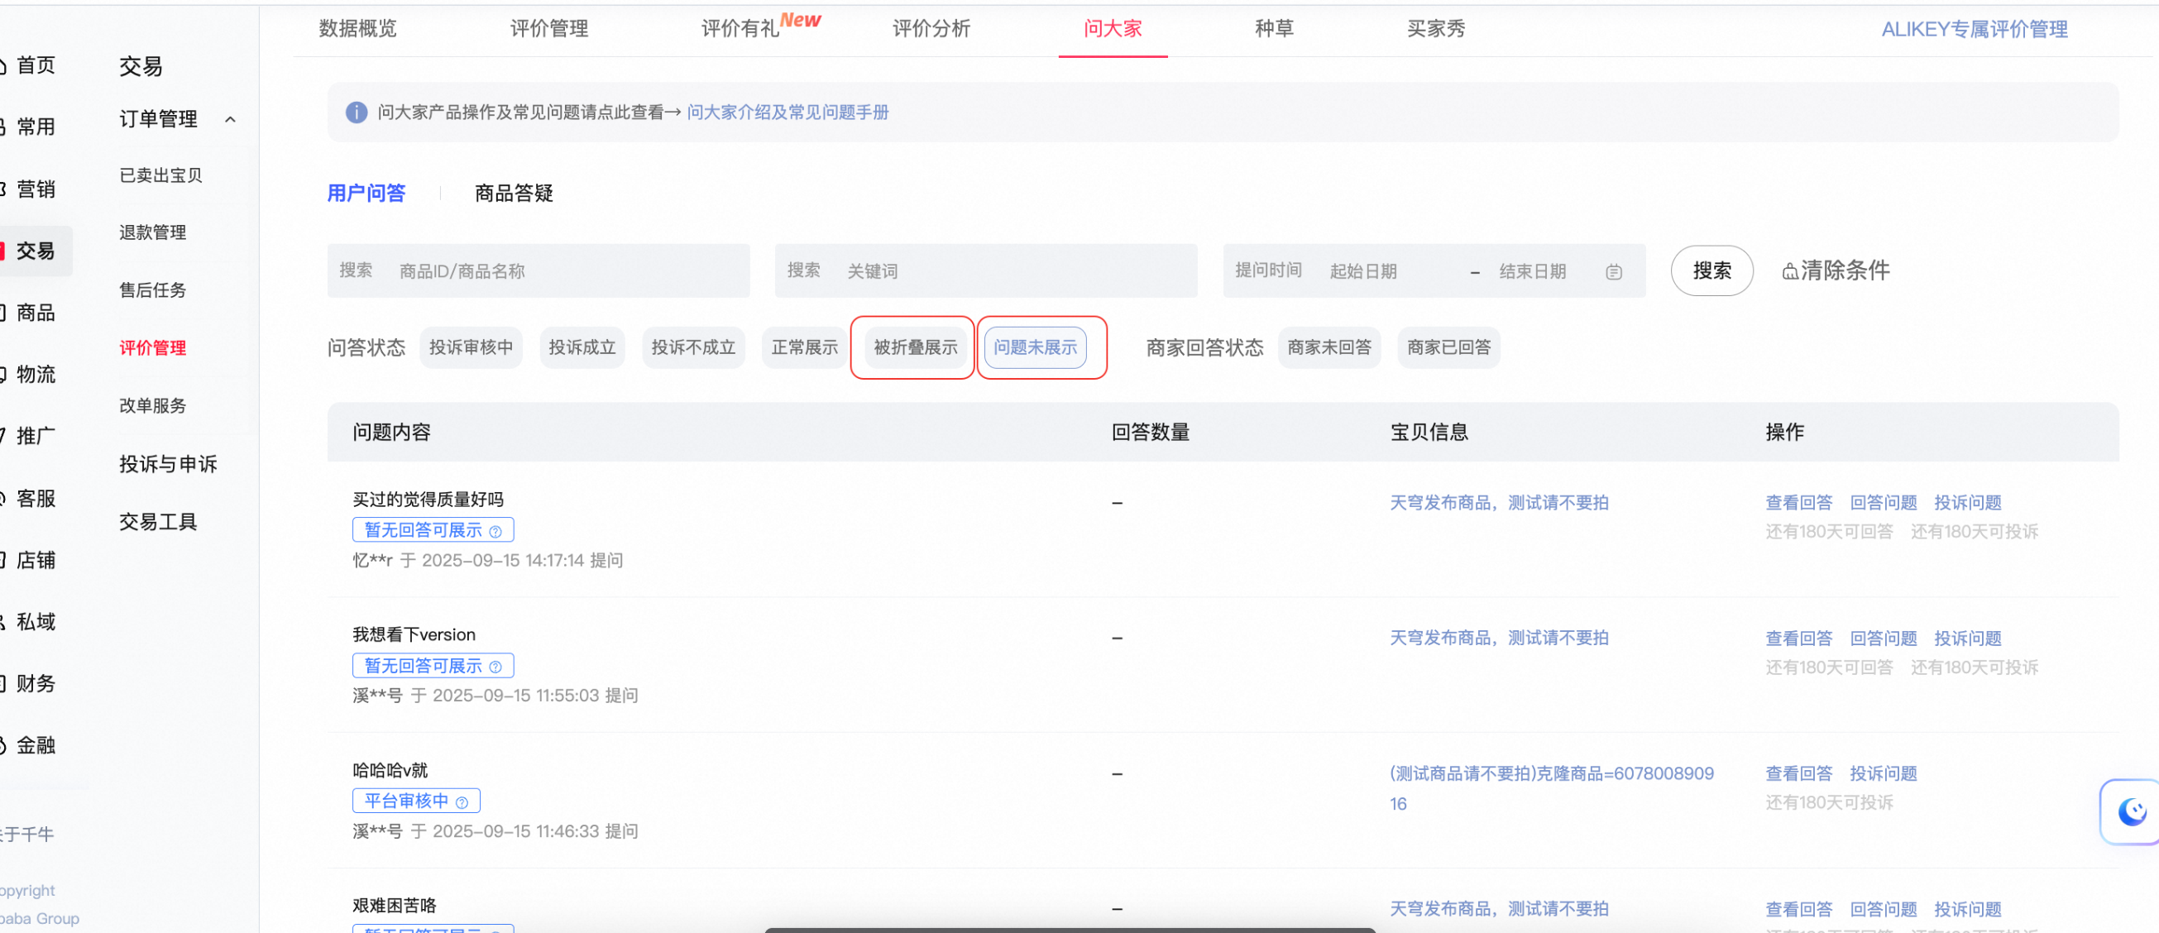Open 评价管理 in the submenu panel
Viewport: 2159px width, 933px height.
(152, 348)
